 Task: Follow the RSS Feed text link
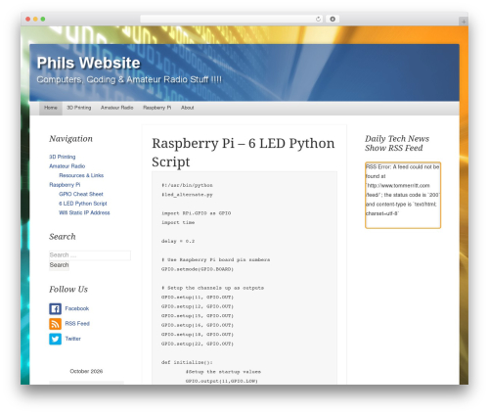point(77,324)
